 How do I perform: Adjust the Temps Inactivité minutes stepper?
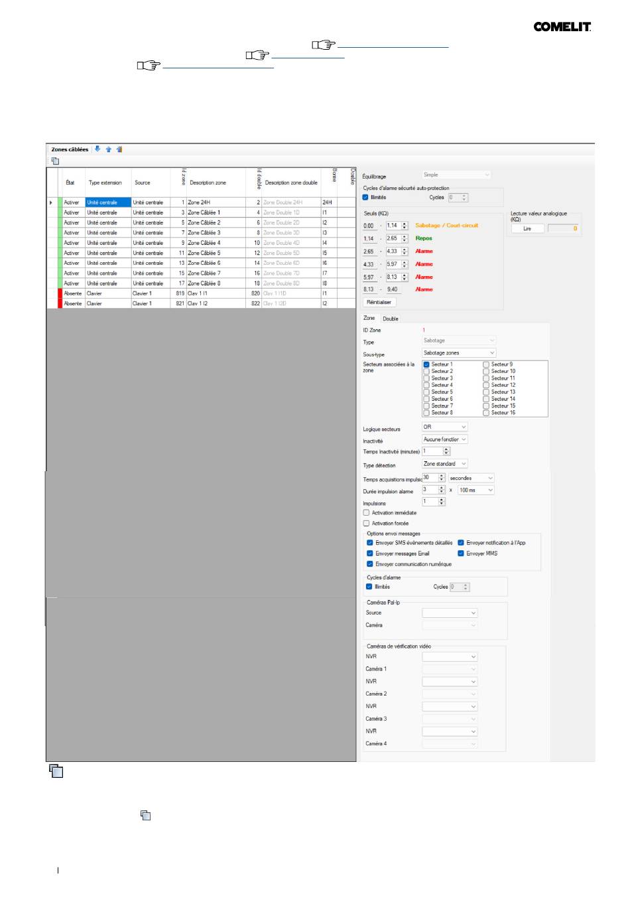(446, 451)
